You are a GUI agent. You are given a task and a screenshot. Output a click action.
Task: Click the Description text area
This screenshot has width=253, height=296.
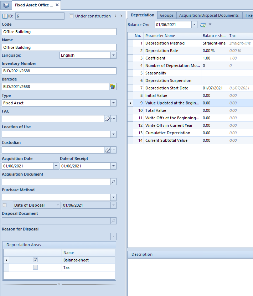click(x=190, y=277)
